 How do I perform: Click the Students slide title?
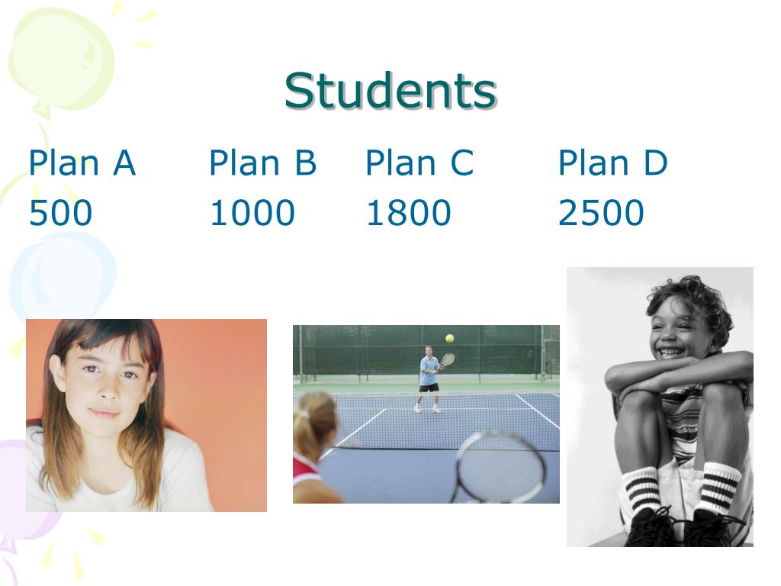point(390,91)
